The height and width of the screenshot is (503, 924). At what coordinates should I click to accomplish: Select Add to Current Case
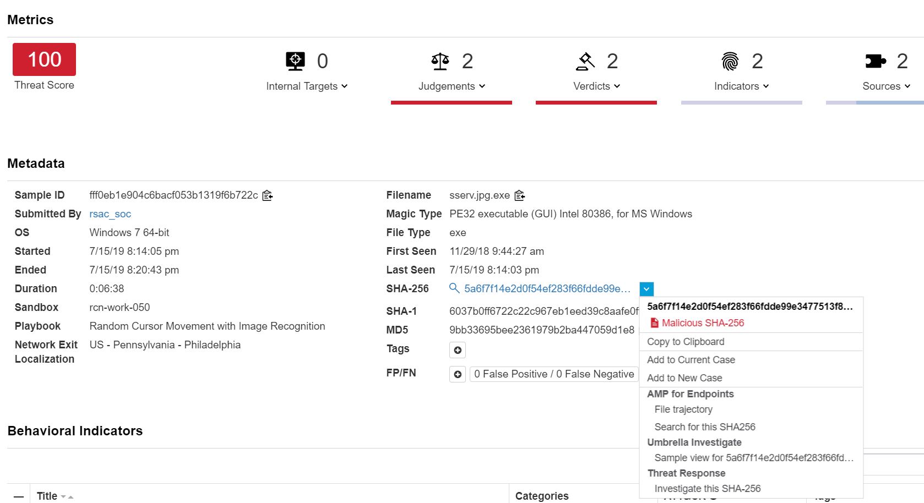click(691, 360)
